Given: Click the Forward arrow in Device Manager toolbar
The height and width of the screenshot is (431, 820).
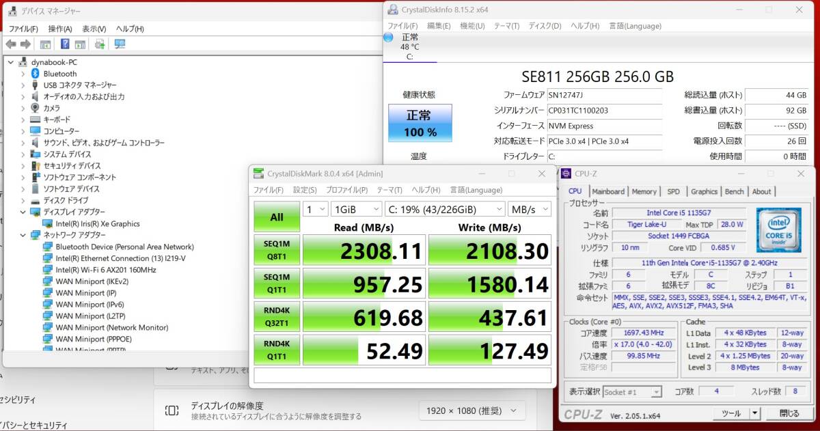Looking at the screenshot, I should pyautogui.click(x=25, y=44).
